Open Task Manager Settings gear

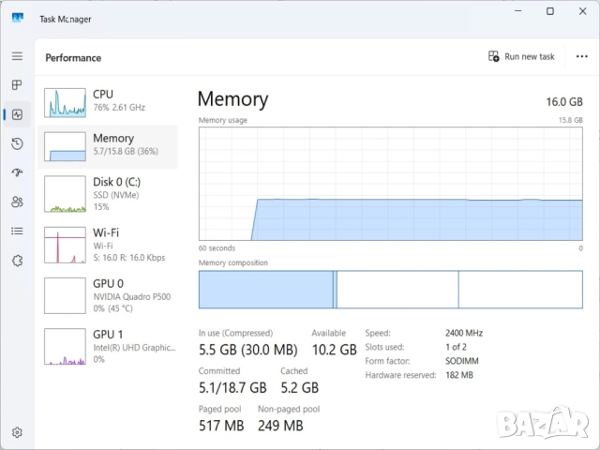coord(17,432)
